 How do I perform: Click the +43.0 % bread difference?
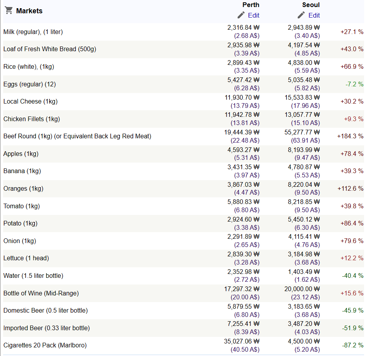point(352,49)
